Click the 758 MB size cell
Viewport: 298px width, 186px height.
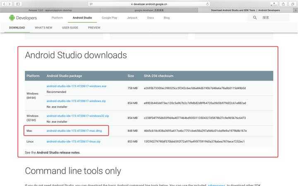[x=132, y=88]
